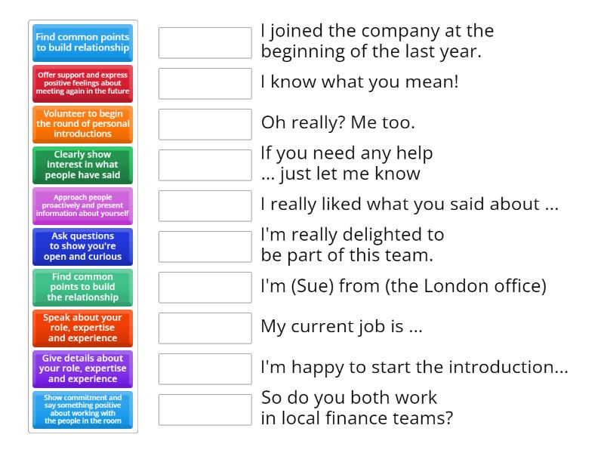
Task: Choose the empty slot for "If you need any help"
Action: coord(205,165)
